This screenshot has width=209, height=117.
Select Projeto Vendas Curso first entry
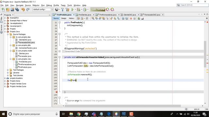coord(18,84)
